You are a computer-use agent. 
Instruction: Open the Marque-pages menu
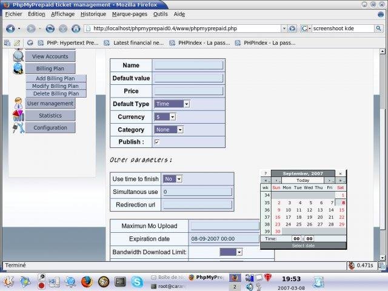point(130,14)
